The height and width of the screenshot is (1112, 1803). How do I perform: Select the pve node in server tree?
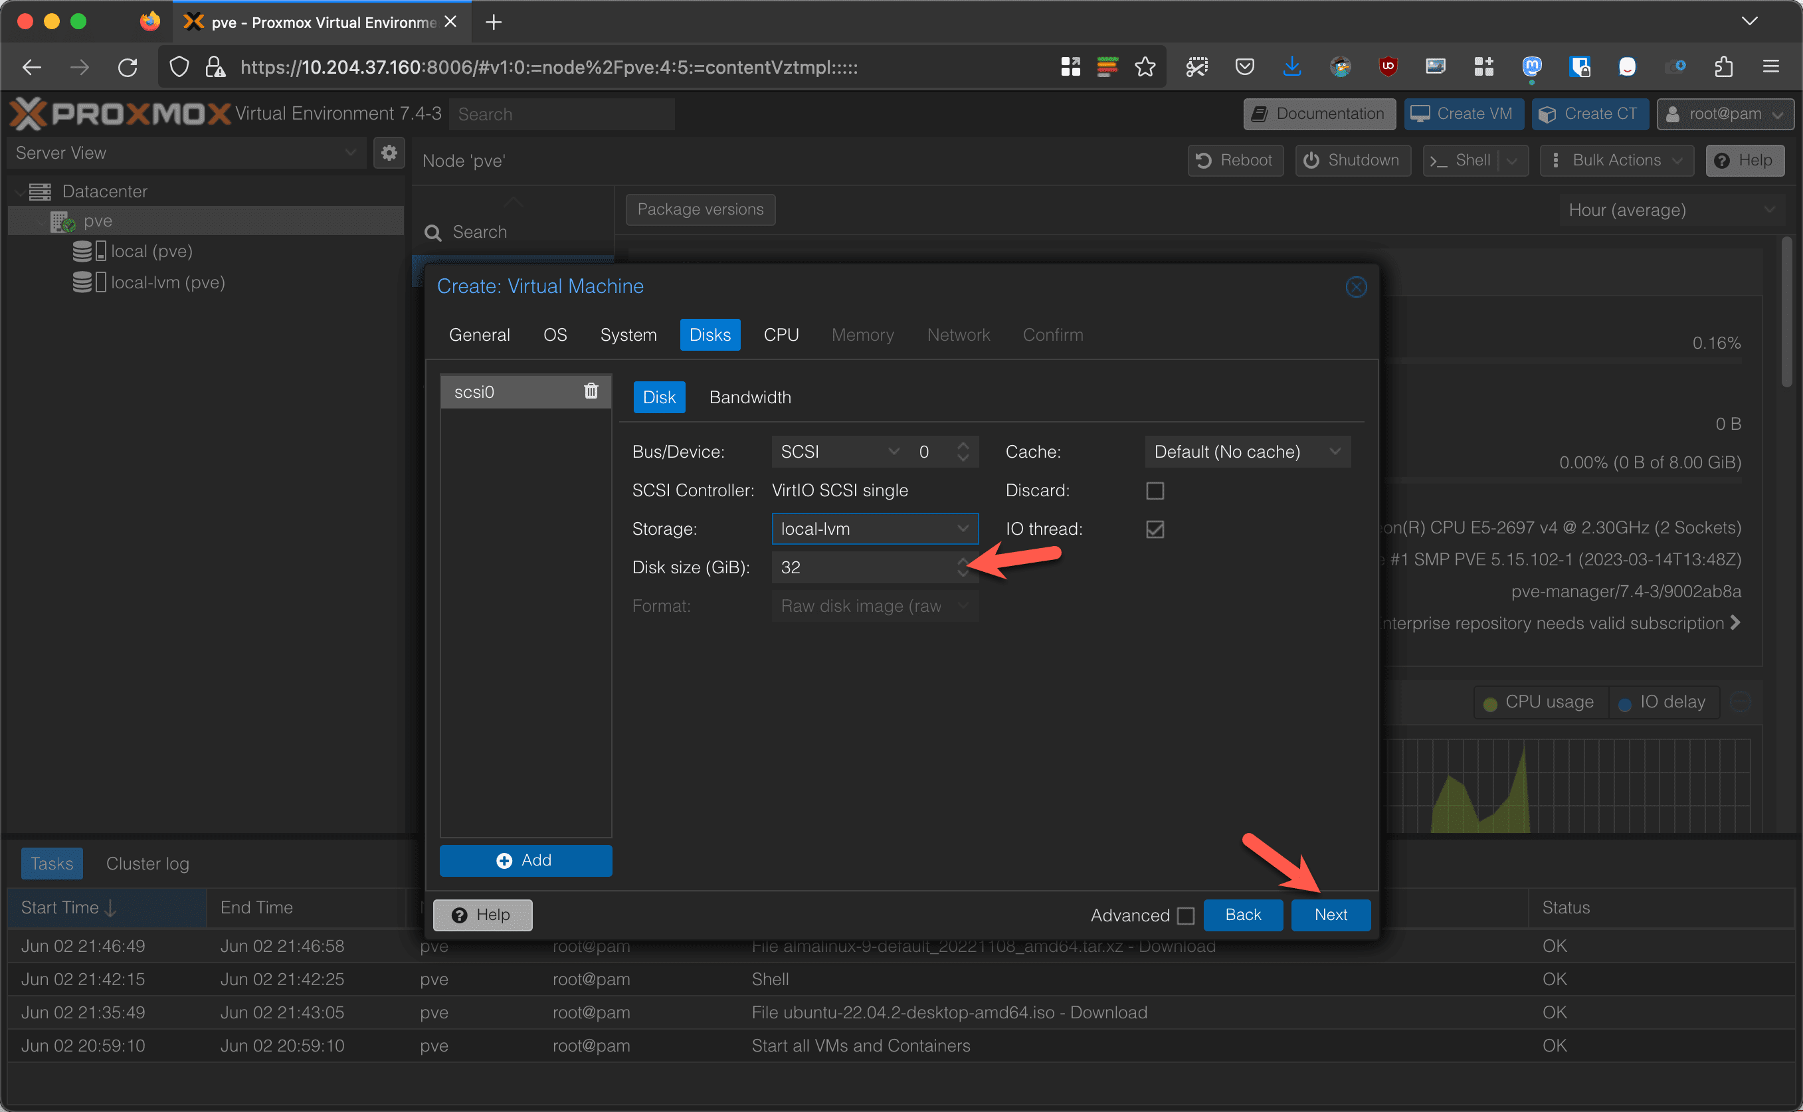(x=206, y=221)
